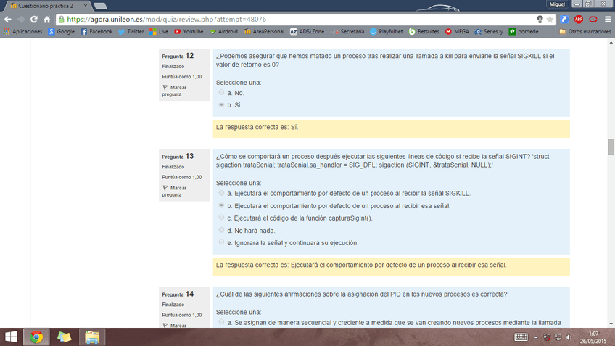
Task: Click the lightbulb icon in address bar
Action: pos(540,19)
